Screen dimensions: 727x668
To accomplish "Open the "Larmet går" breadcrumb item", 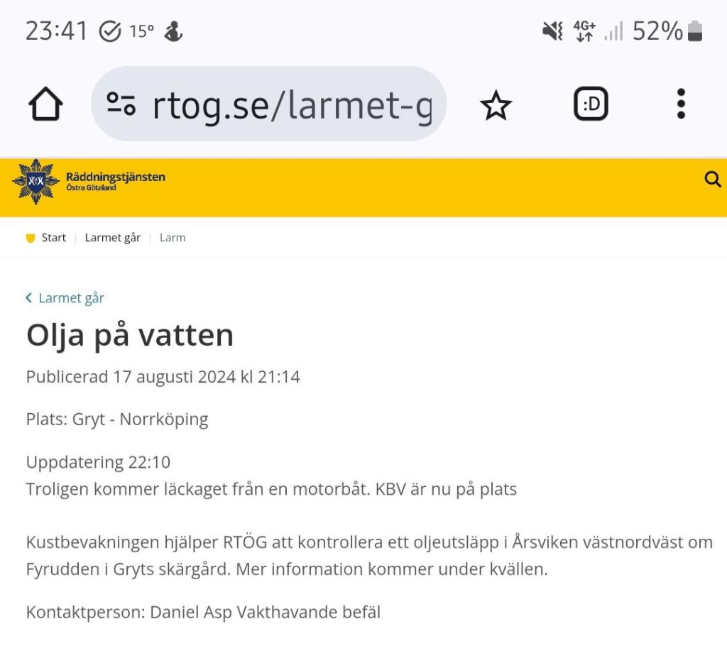I will click(113, 238).
